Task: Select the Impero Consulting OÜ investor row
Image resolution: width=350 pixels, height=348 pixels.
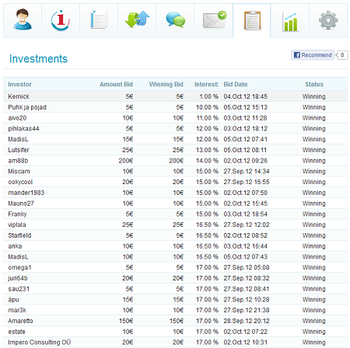Action: (x=175, y=343)
